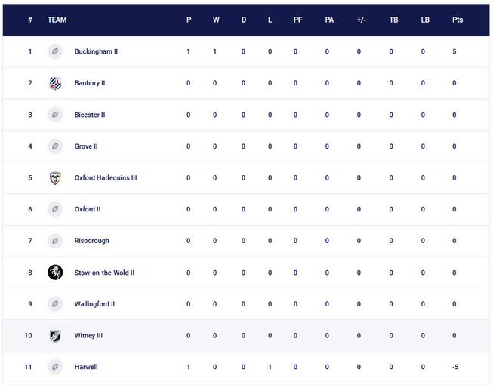Open the Banbury II team link
This screenshot has width=493, height=388.
[89, 83]
